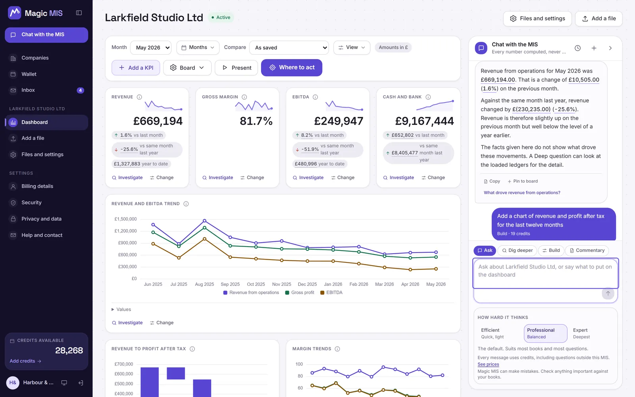Open Margin Trends info icon
The width and height of the screenshot is (635, 397).
pyautogui.click(x=337, y=349)
